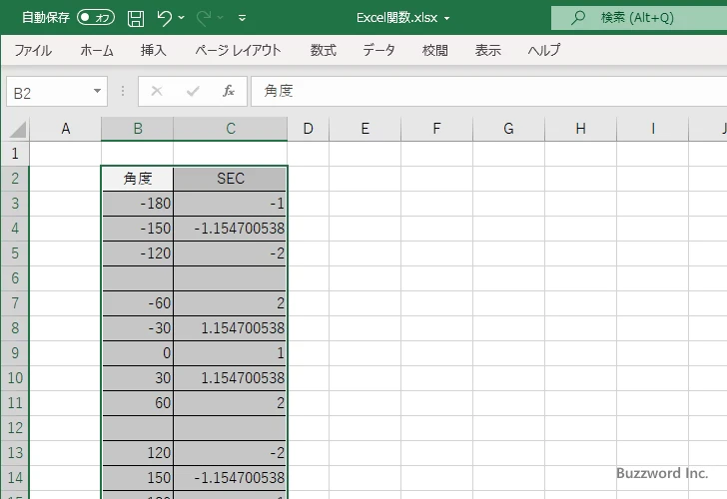Click the formula bar resize dots handle
Screen dimensions: 727x499
(123, 91)
